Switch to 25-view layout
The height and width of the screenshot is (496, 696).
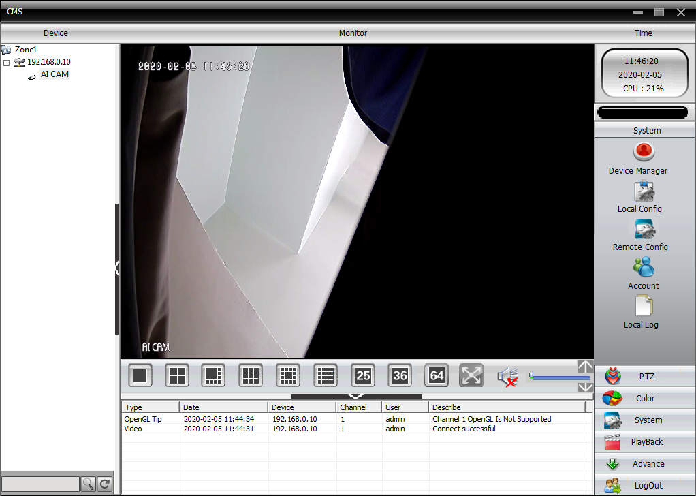point(363,375)
